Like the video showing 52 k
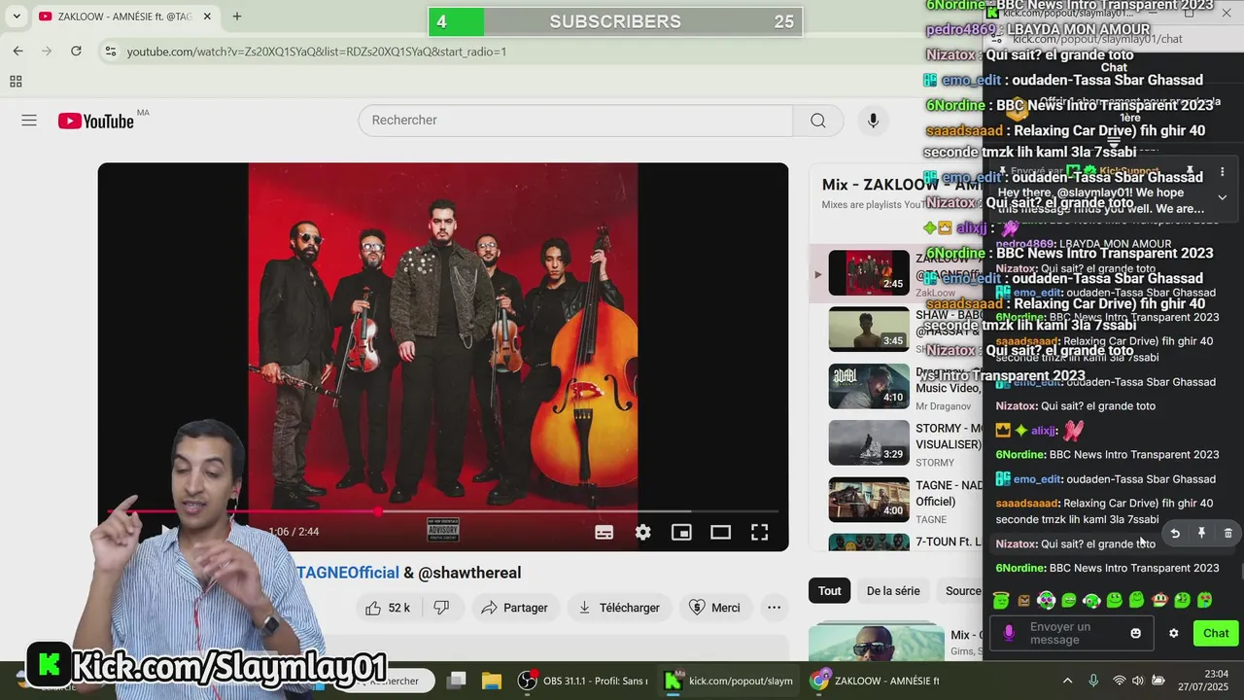Image resolution: width=1244 pixels, height=700 pixels. coord(388,608)
